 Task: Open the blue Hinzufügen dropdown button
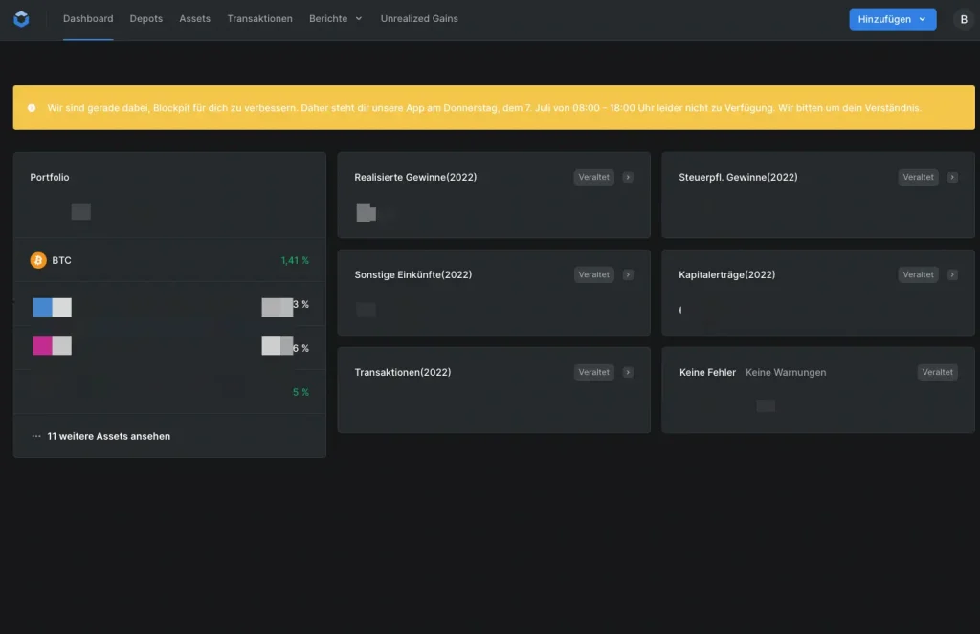(x=892, y=19)
